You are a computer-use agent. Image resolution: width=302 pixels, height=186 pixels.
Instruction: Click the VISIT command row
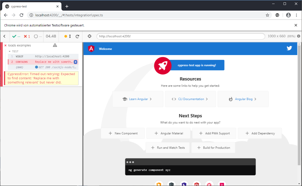pyautogui.click(x=43, y=56)
